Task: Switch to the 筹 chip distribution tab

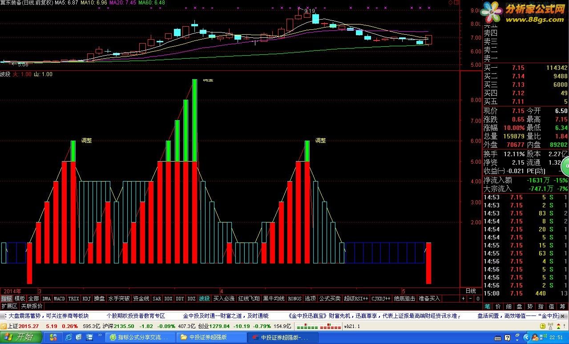Action: pyautogui.click(x=562, y=306)
